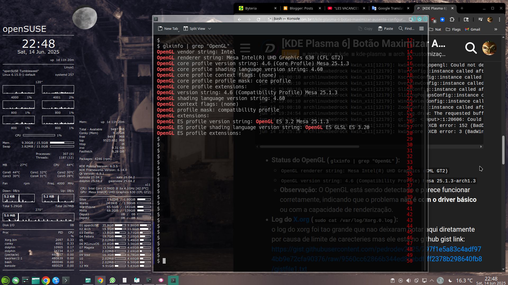
Task: Click the blue plus extension icon
Action: click(x=442, y=20)
